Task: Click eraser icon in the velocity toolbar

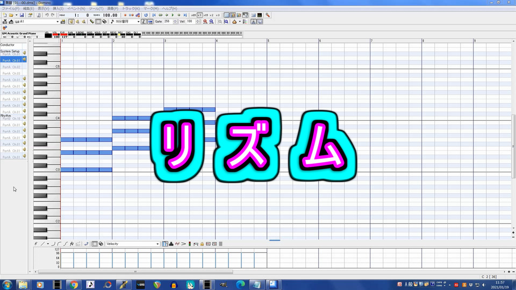Action: (101, 244)
